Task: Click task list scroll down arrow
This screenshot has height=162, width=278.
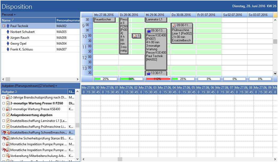Action: pyautogui.click(x=78, y=159)
